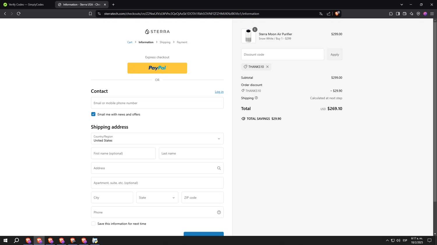Image resolution: width=437 pixels, height=245 pixels.
Task: Click the browser address bar URL
Action: tap(182, 14)
